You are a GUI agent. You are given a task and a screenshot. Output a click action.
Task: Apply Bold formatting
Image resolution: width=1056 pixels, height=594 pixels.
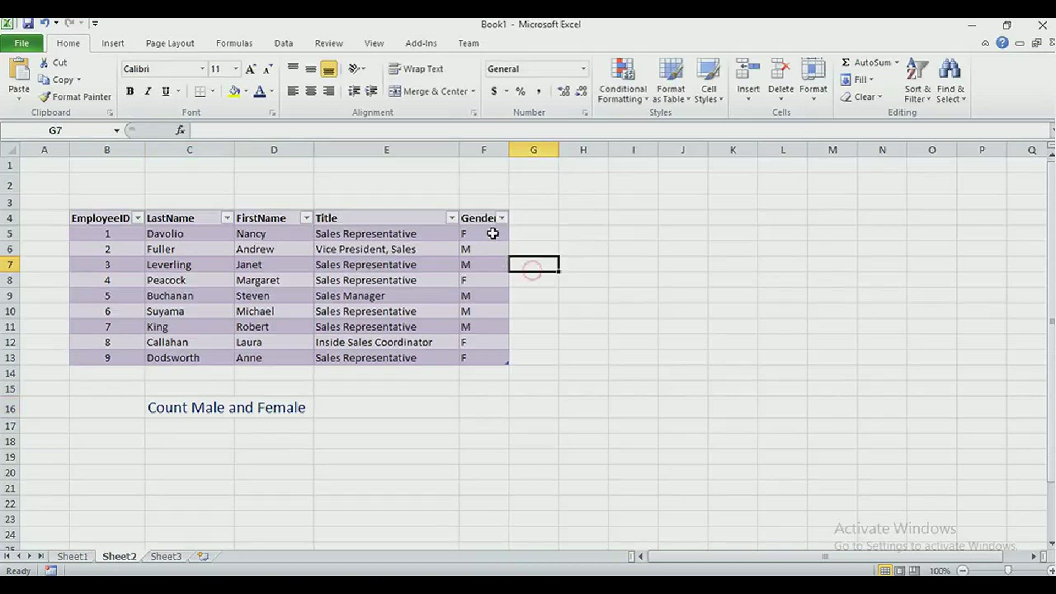pos(130,91)
